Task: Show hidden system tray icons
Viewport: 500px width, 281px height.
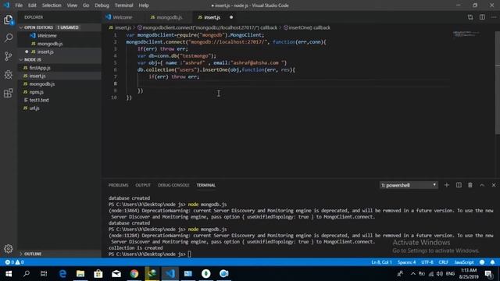Action: (413, 274)
